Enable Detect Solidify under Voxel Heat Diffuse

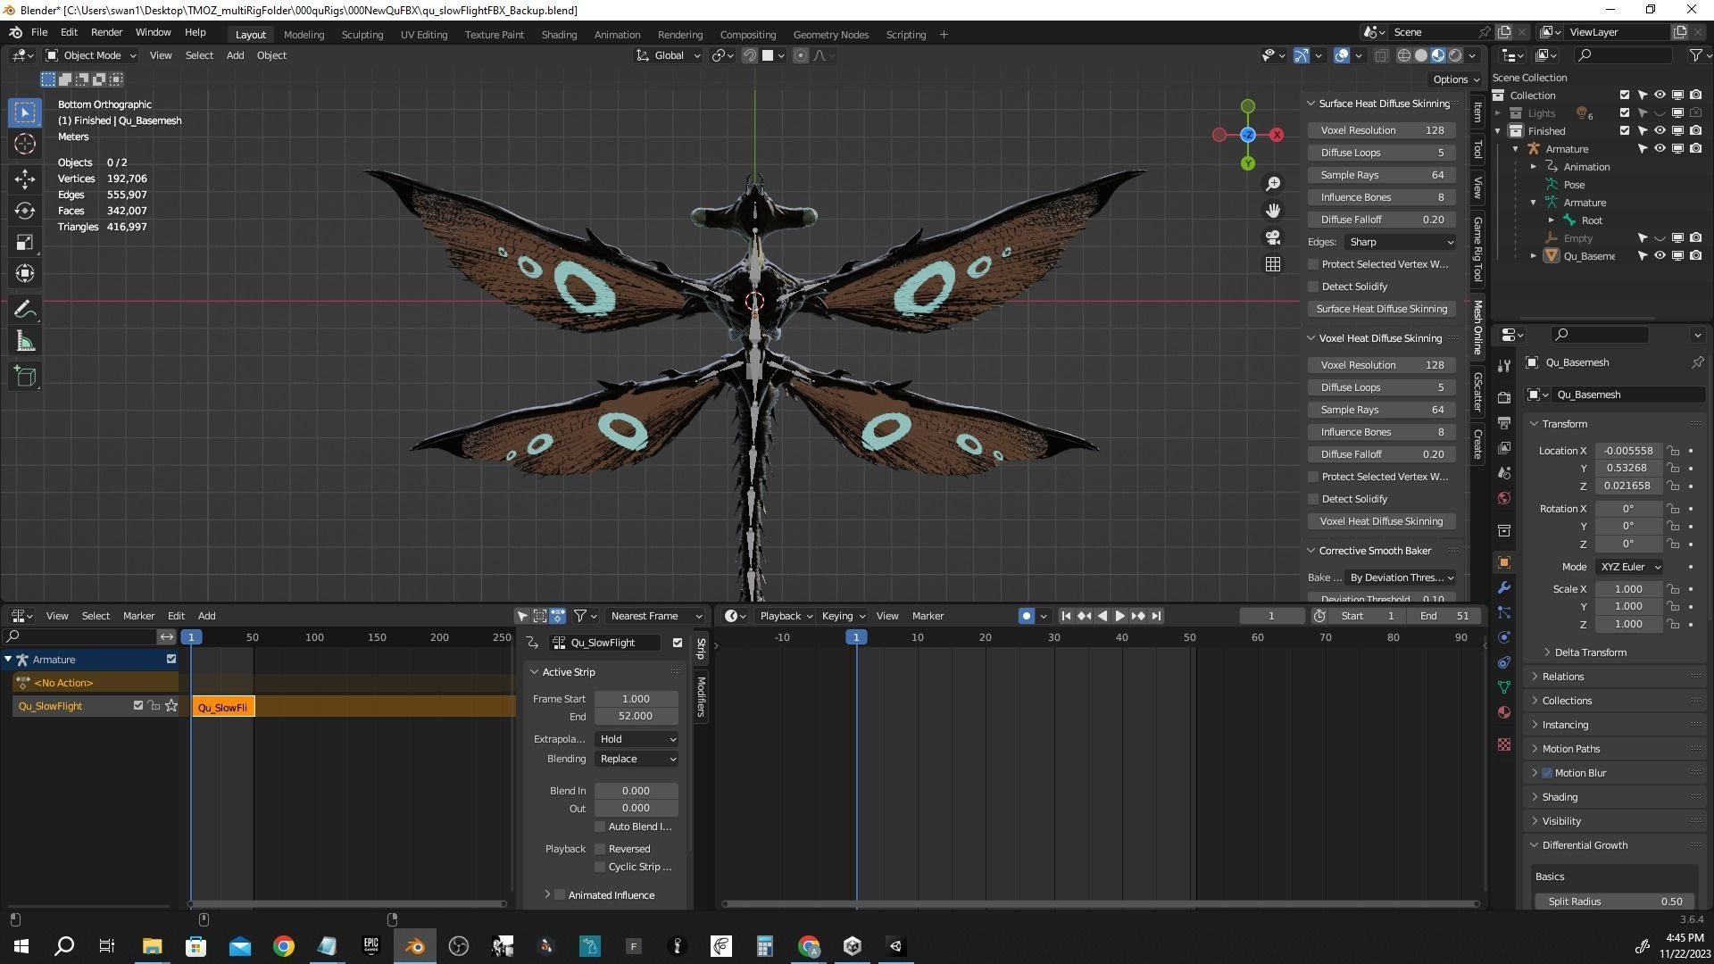pyautogui.click(x=1313, y=499)
